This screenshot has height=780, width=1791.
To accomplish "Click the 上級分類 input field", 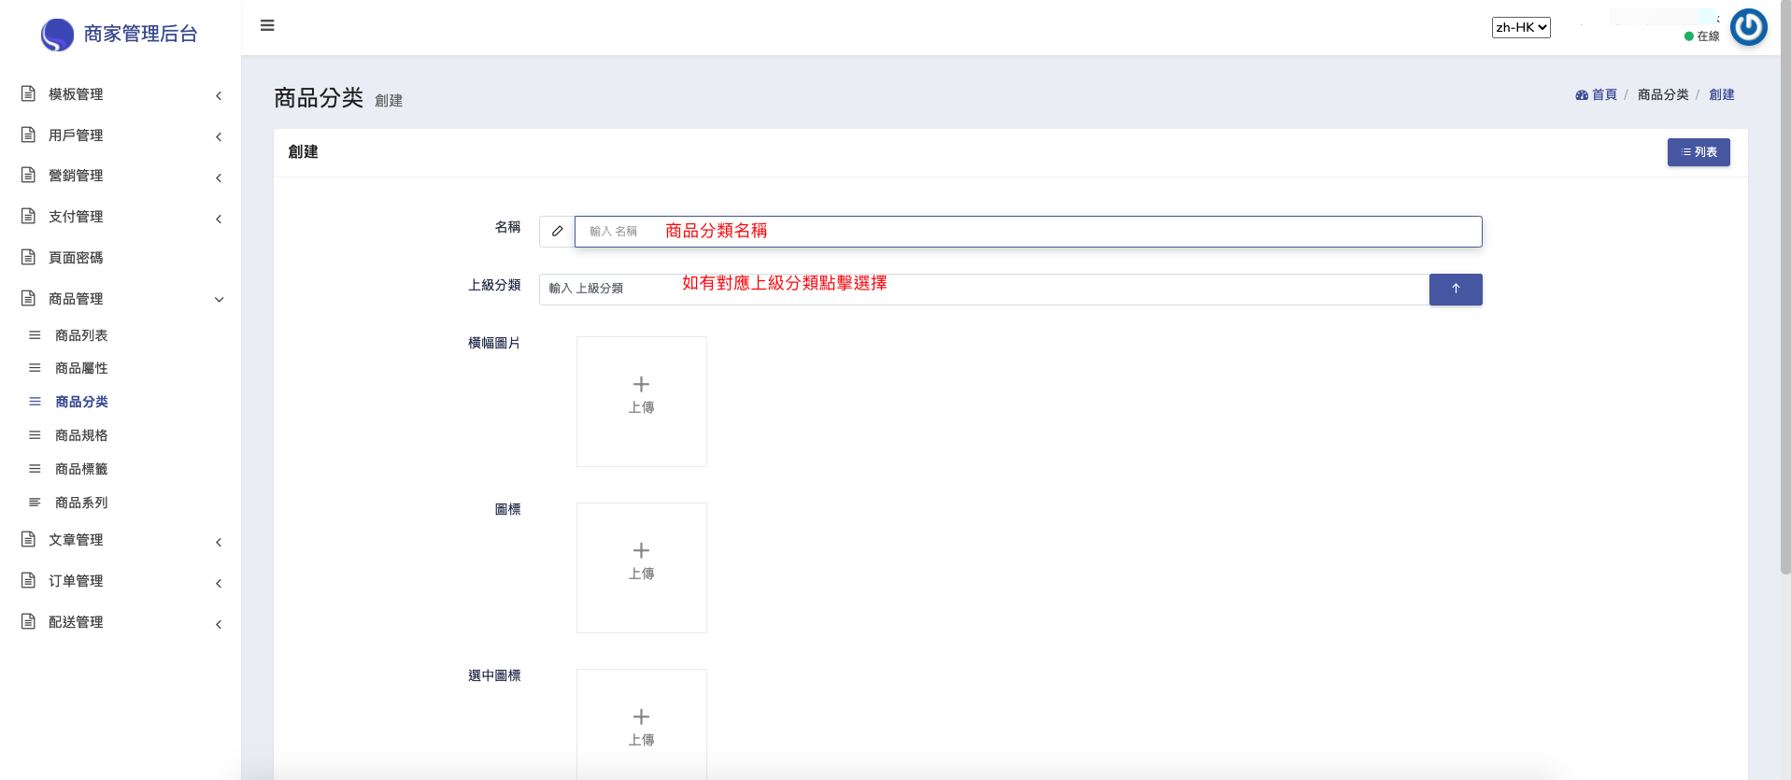I will click(984, 290).
